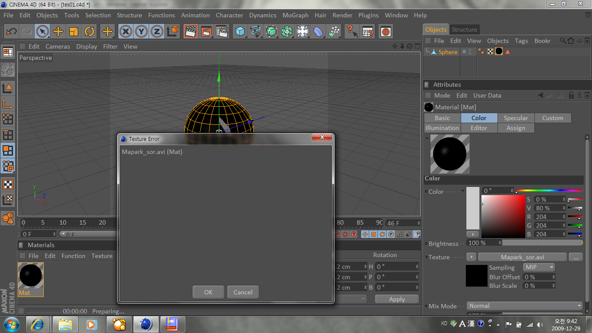Screen dimensions: 592x333
Task: Add a HyperNURBS object
Action: click(x=271, y=31)
